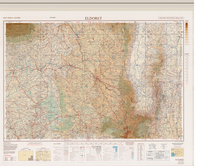Select the EAST AFRICA 1:250,000 series label
Viewport: 200px width, 166px height.
[x=12, y=18]
